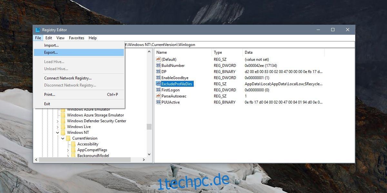Expand the AppCompatFlags key

(68, 150)
